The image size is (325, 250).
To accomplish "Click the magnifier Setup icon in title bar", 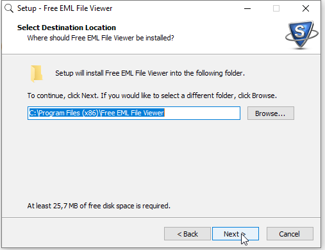I will (x=9, y=8).
